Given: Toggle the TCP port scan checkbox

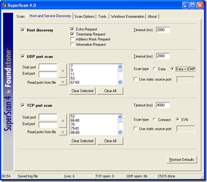Looking at the screenshot, I should [23, 105].
